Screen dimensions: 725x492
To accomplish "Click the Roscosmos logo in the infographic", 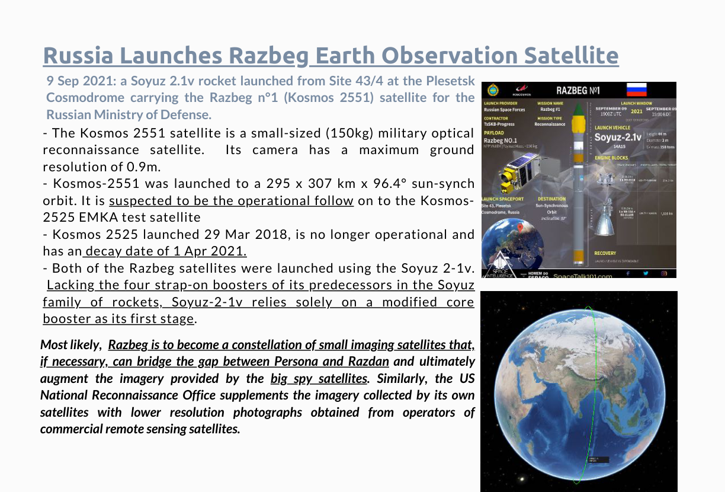I will click(x=522, y=90).
